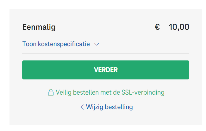Click the euro currency symbol

[157, 27]
